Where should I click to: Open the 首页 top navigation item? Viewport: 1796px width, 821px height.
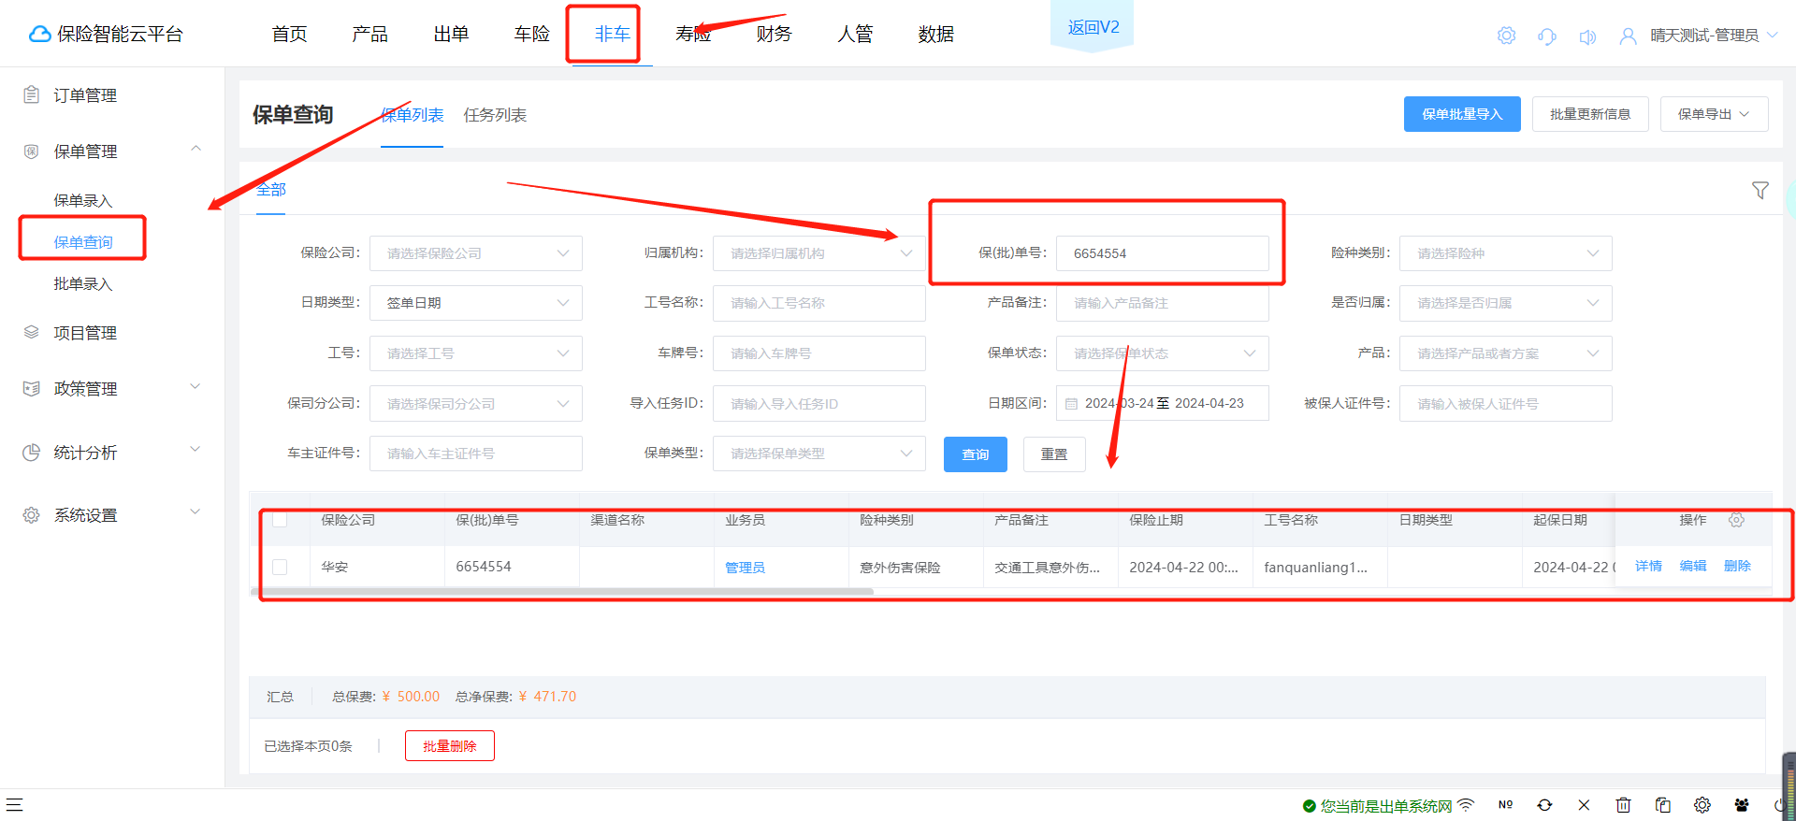point(289,35)
